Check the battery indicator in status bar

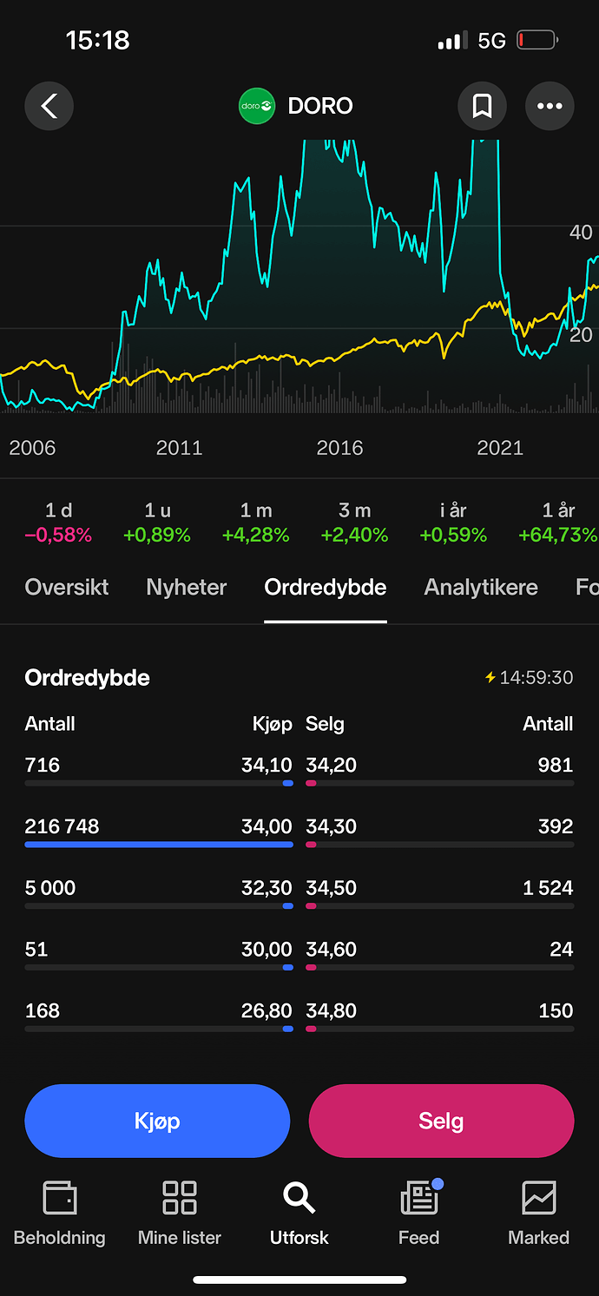coord(537,40)
